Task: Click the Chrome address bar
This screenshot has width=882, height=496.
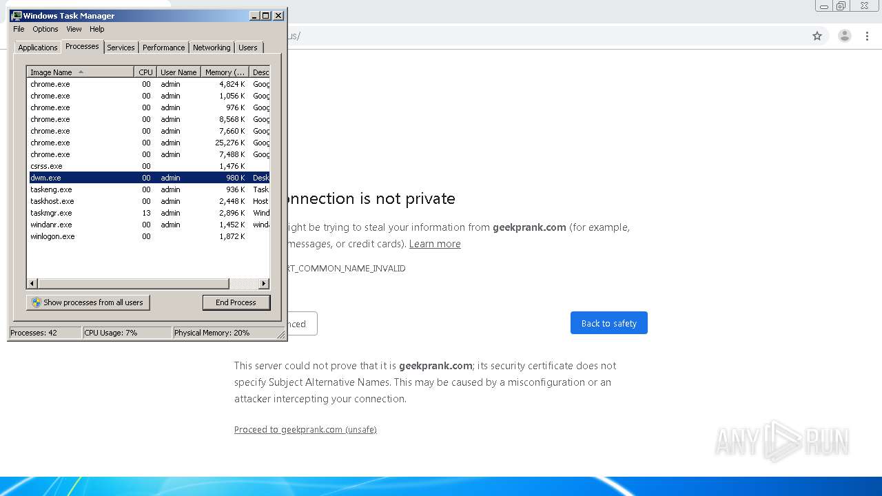Action: pos(544,36)
